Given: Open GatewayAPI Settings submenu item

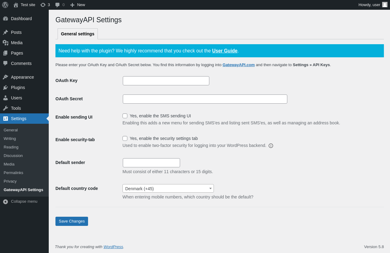Looking at the screenshot, I should [23, 190].
